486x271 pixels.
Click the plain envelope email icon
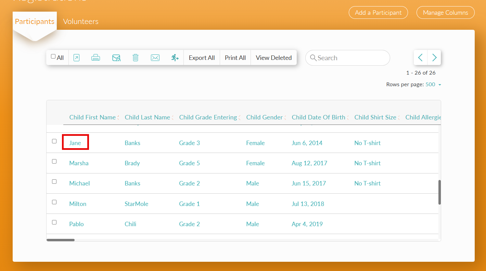point(155,58)
